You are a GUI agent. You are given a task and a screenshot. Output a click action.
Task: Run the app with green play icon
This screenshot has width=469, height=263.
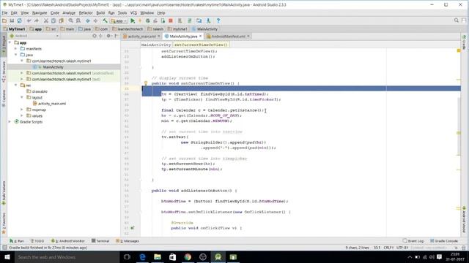[x=133, y=20]
